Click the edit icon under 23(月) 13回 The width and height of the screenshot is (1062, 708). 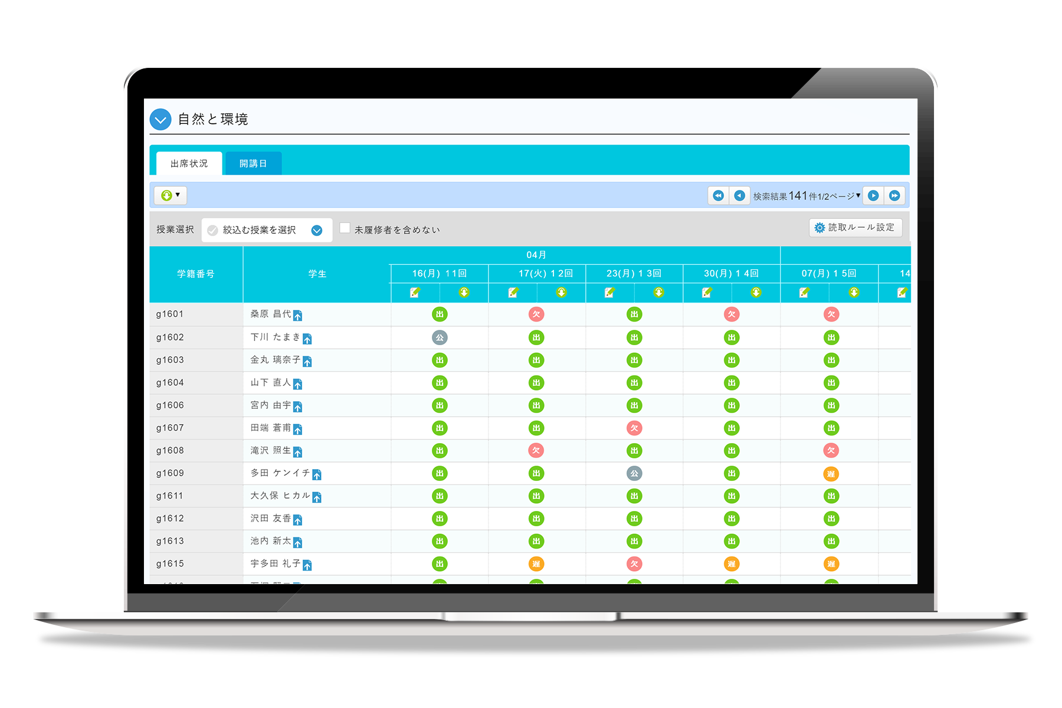pos(609,293)
